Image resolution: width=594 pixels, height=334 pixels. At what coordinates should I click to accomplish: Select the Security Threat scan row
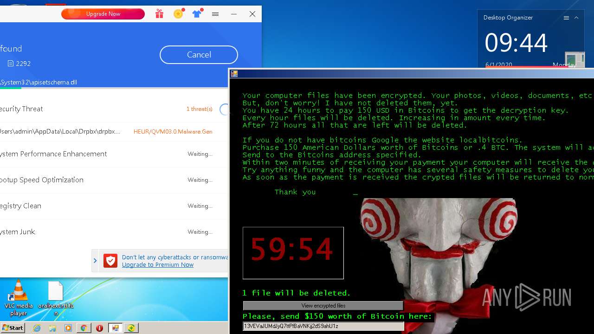(x=114, y=109)
